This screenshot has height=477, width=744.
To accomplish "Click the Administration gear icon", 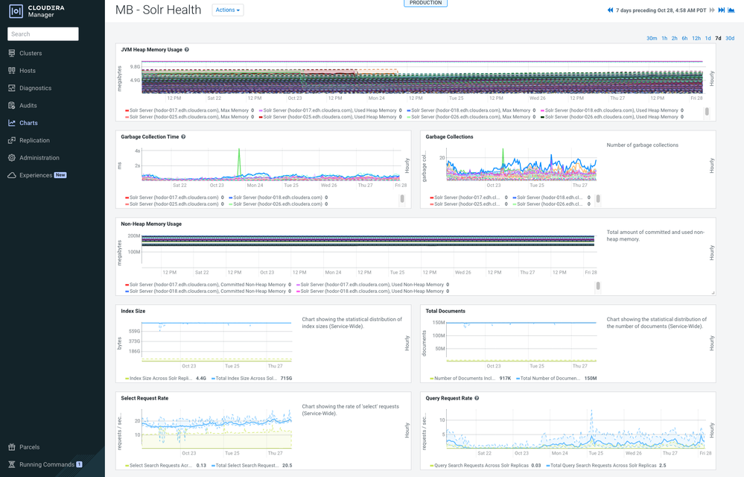I will pyautogui.click(x=12, y=157).
